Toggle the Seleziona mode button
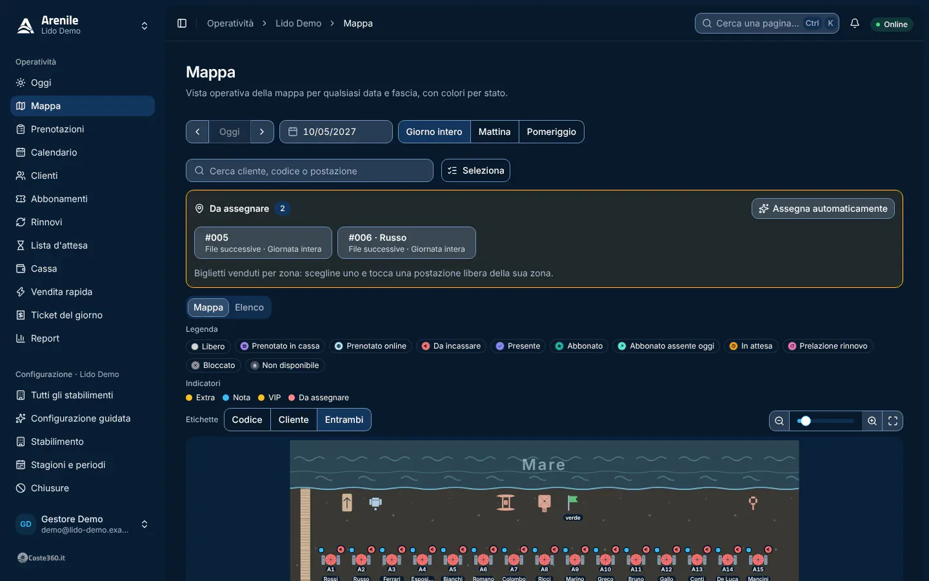929x581 pixels. pos(475,170)
